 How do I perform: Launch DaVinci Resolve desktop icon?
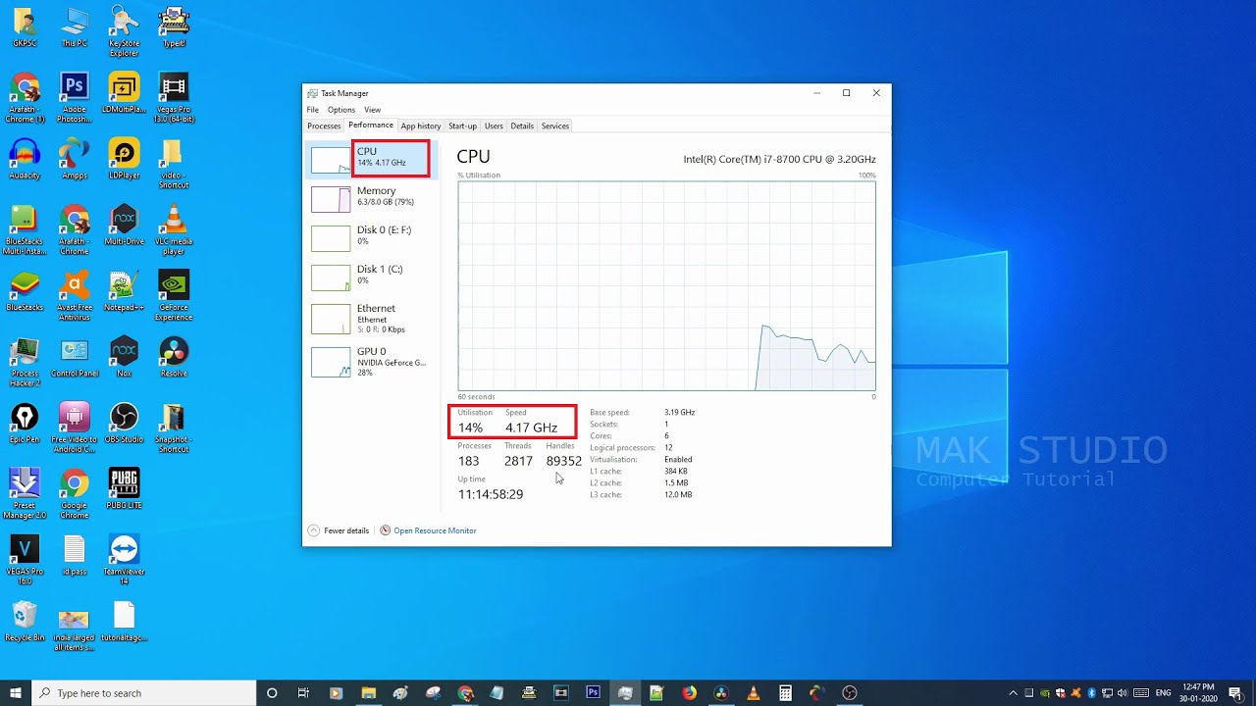pyautogui.click(x=174, y=357)
